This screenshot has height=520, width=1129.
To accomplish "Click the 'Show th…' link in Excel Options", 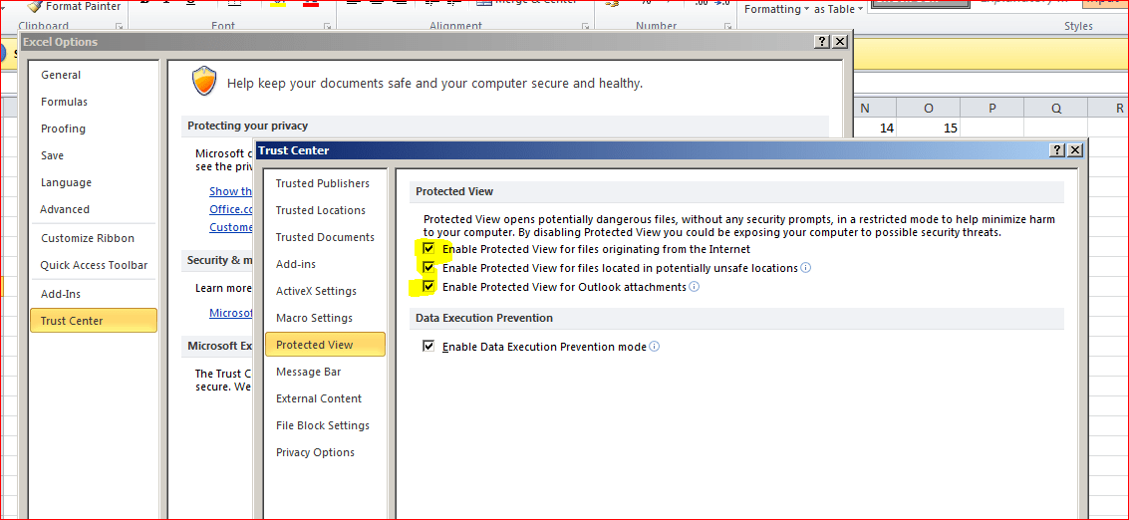I will 230,191.
